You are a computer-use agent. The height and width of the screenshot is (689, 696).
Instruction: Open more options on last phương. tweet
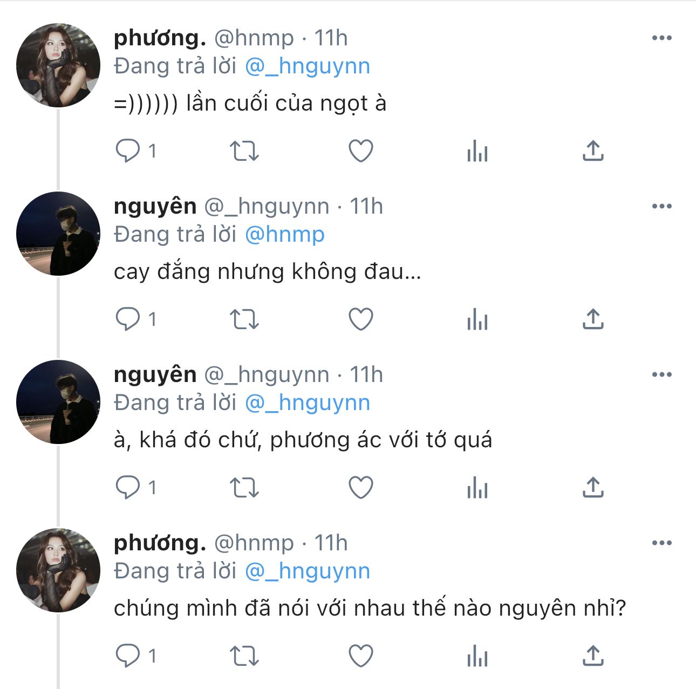tap(661, 543)
